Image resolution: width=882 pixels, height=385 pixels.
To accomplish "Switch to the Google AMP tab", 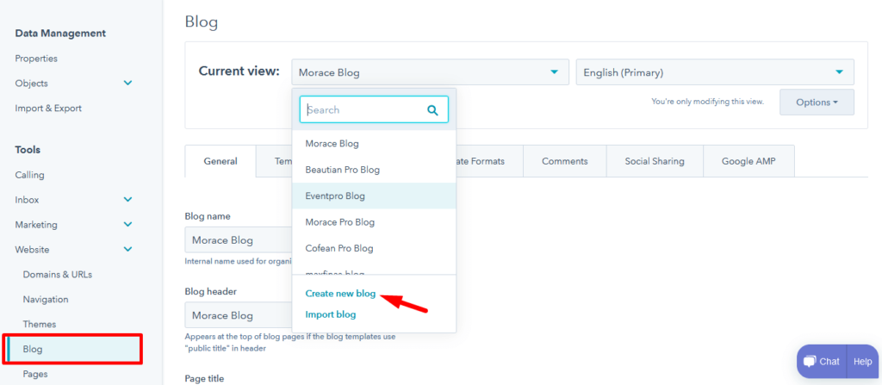I will pyautogui.click(x=748, y=161).
